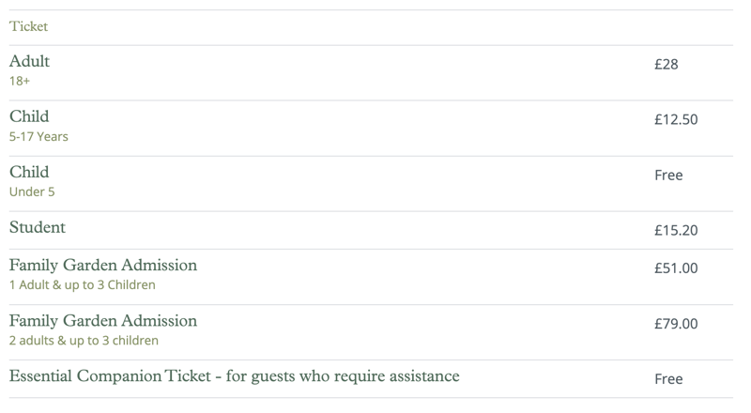Click the £15.20 Student price

676,231
